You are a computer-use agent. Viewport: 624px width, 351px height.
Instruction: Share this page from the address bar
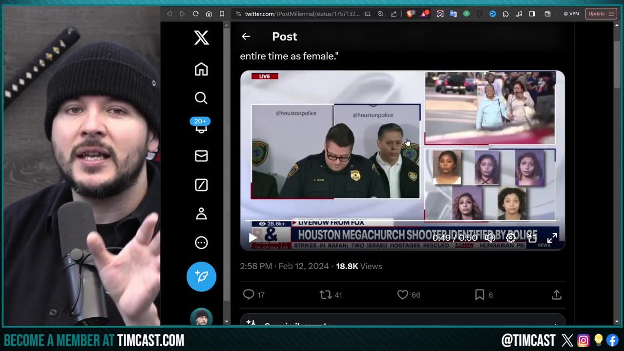point(393,14)
